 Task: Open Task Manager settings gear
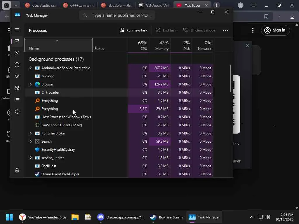pos(17,170)
